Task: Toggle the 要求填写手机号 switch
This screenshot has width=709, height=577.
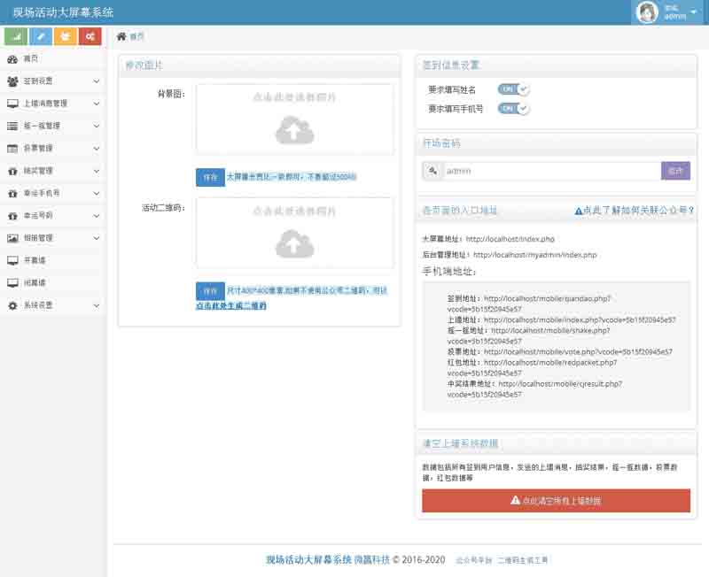Action: click(x=513, y=108)
